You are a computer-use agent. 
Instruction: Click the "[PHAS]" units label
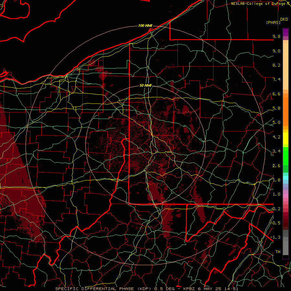point(273,22)
